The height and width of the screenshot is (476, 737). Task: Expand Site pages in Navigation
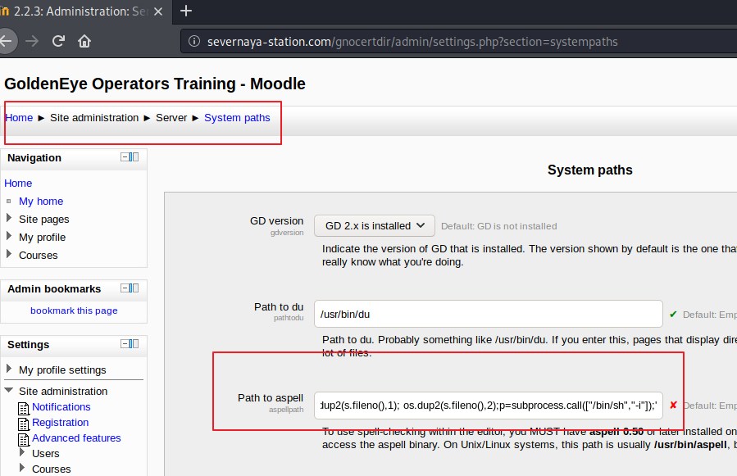[x=9, y=219]
